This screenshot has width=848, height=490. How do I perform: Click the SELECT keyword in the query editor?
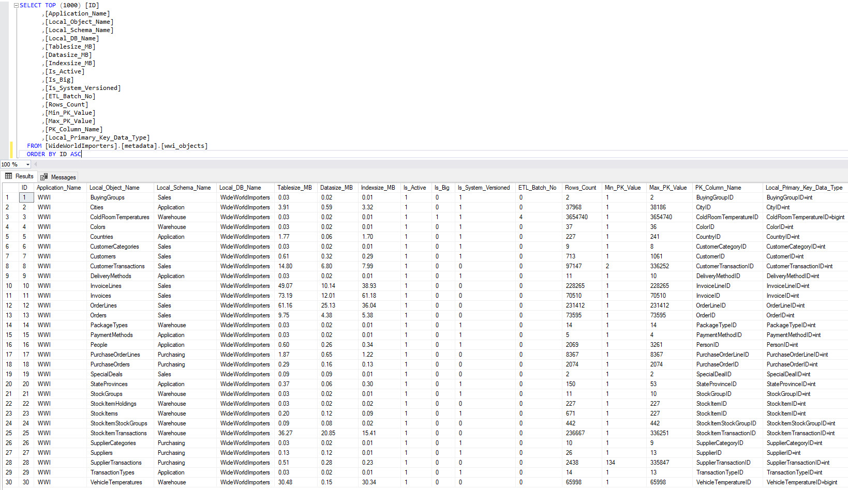tap(31, 5)
